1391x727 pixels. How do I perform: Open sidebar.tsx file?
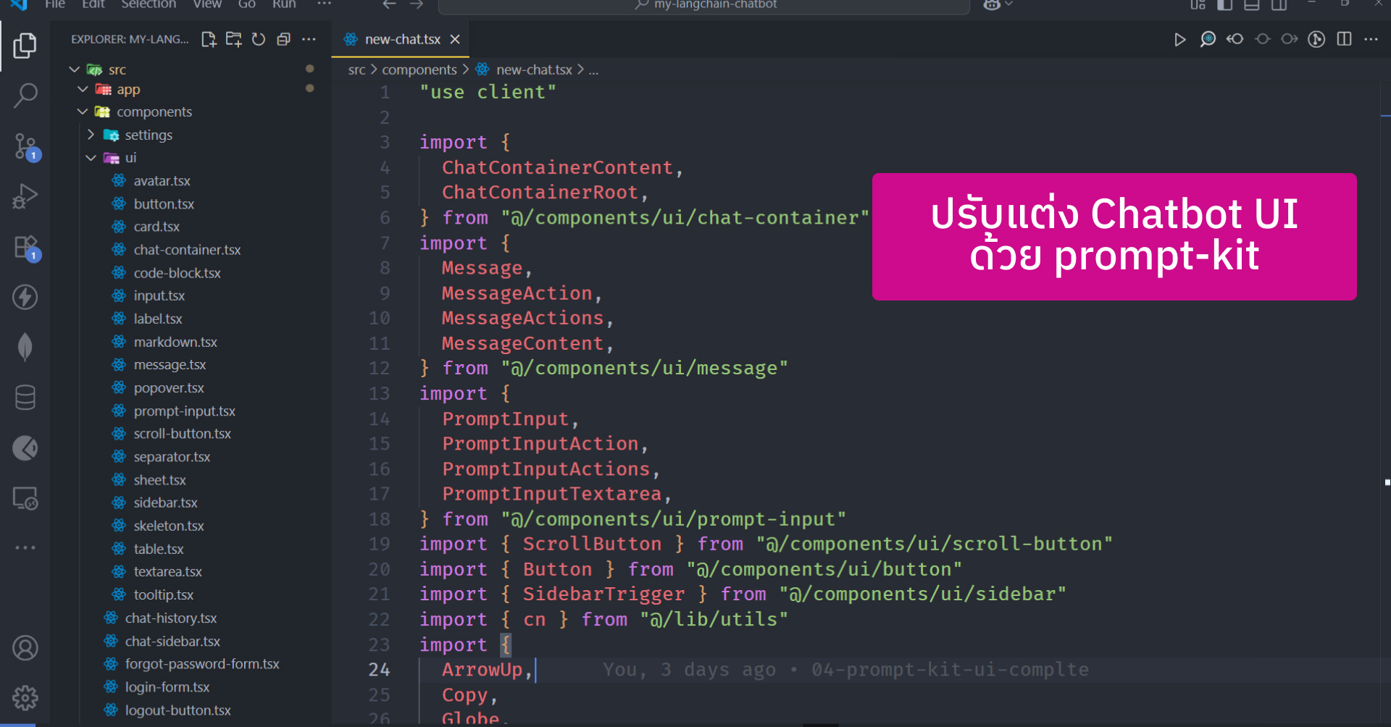click(x=165, y=503)
